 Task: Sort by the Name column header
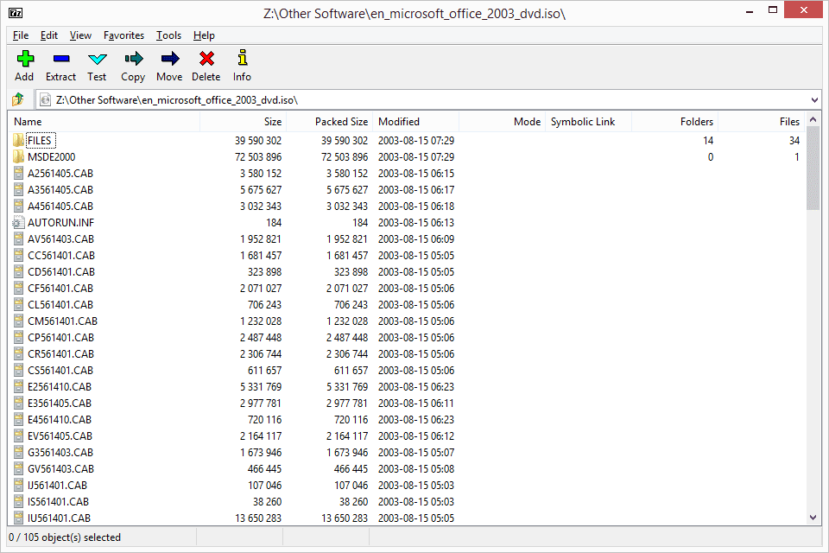tap(104, 122)
